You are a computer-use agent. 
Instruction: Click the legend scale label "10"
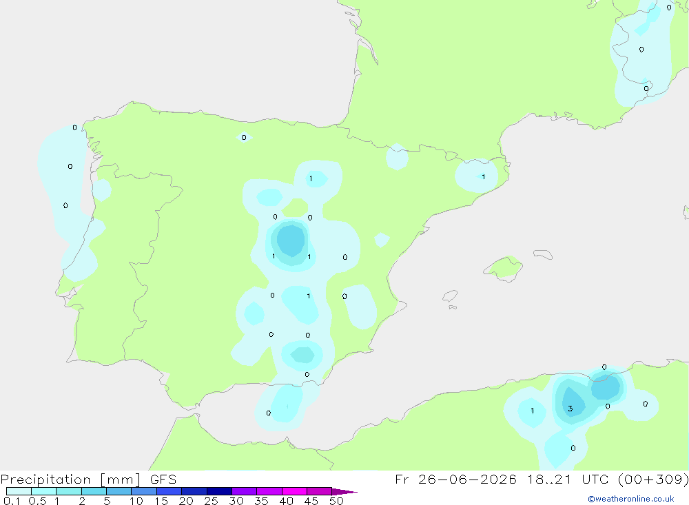pos(136,501)
